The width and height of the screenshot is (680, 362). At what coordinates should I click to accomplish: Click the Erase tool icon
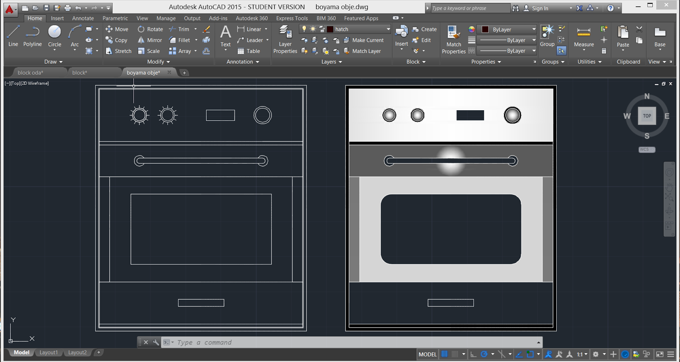(207, 29)
